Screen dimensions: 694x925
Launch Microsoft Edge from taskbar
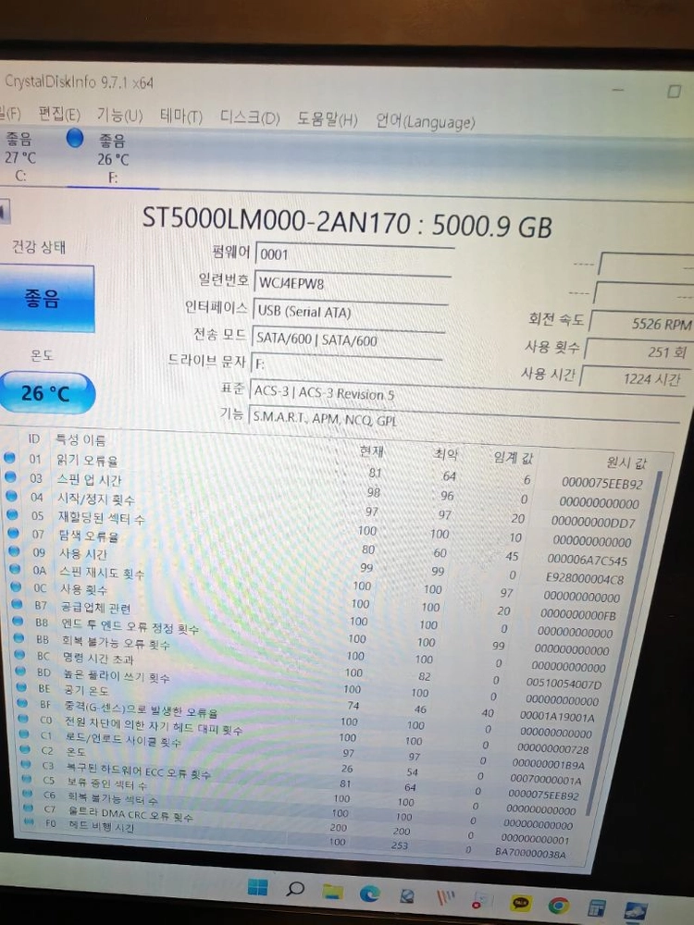pos(369,894)
